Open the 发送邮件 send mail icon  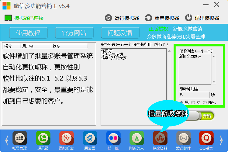click(183, 138)
